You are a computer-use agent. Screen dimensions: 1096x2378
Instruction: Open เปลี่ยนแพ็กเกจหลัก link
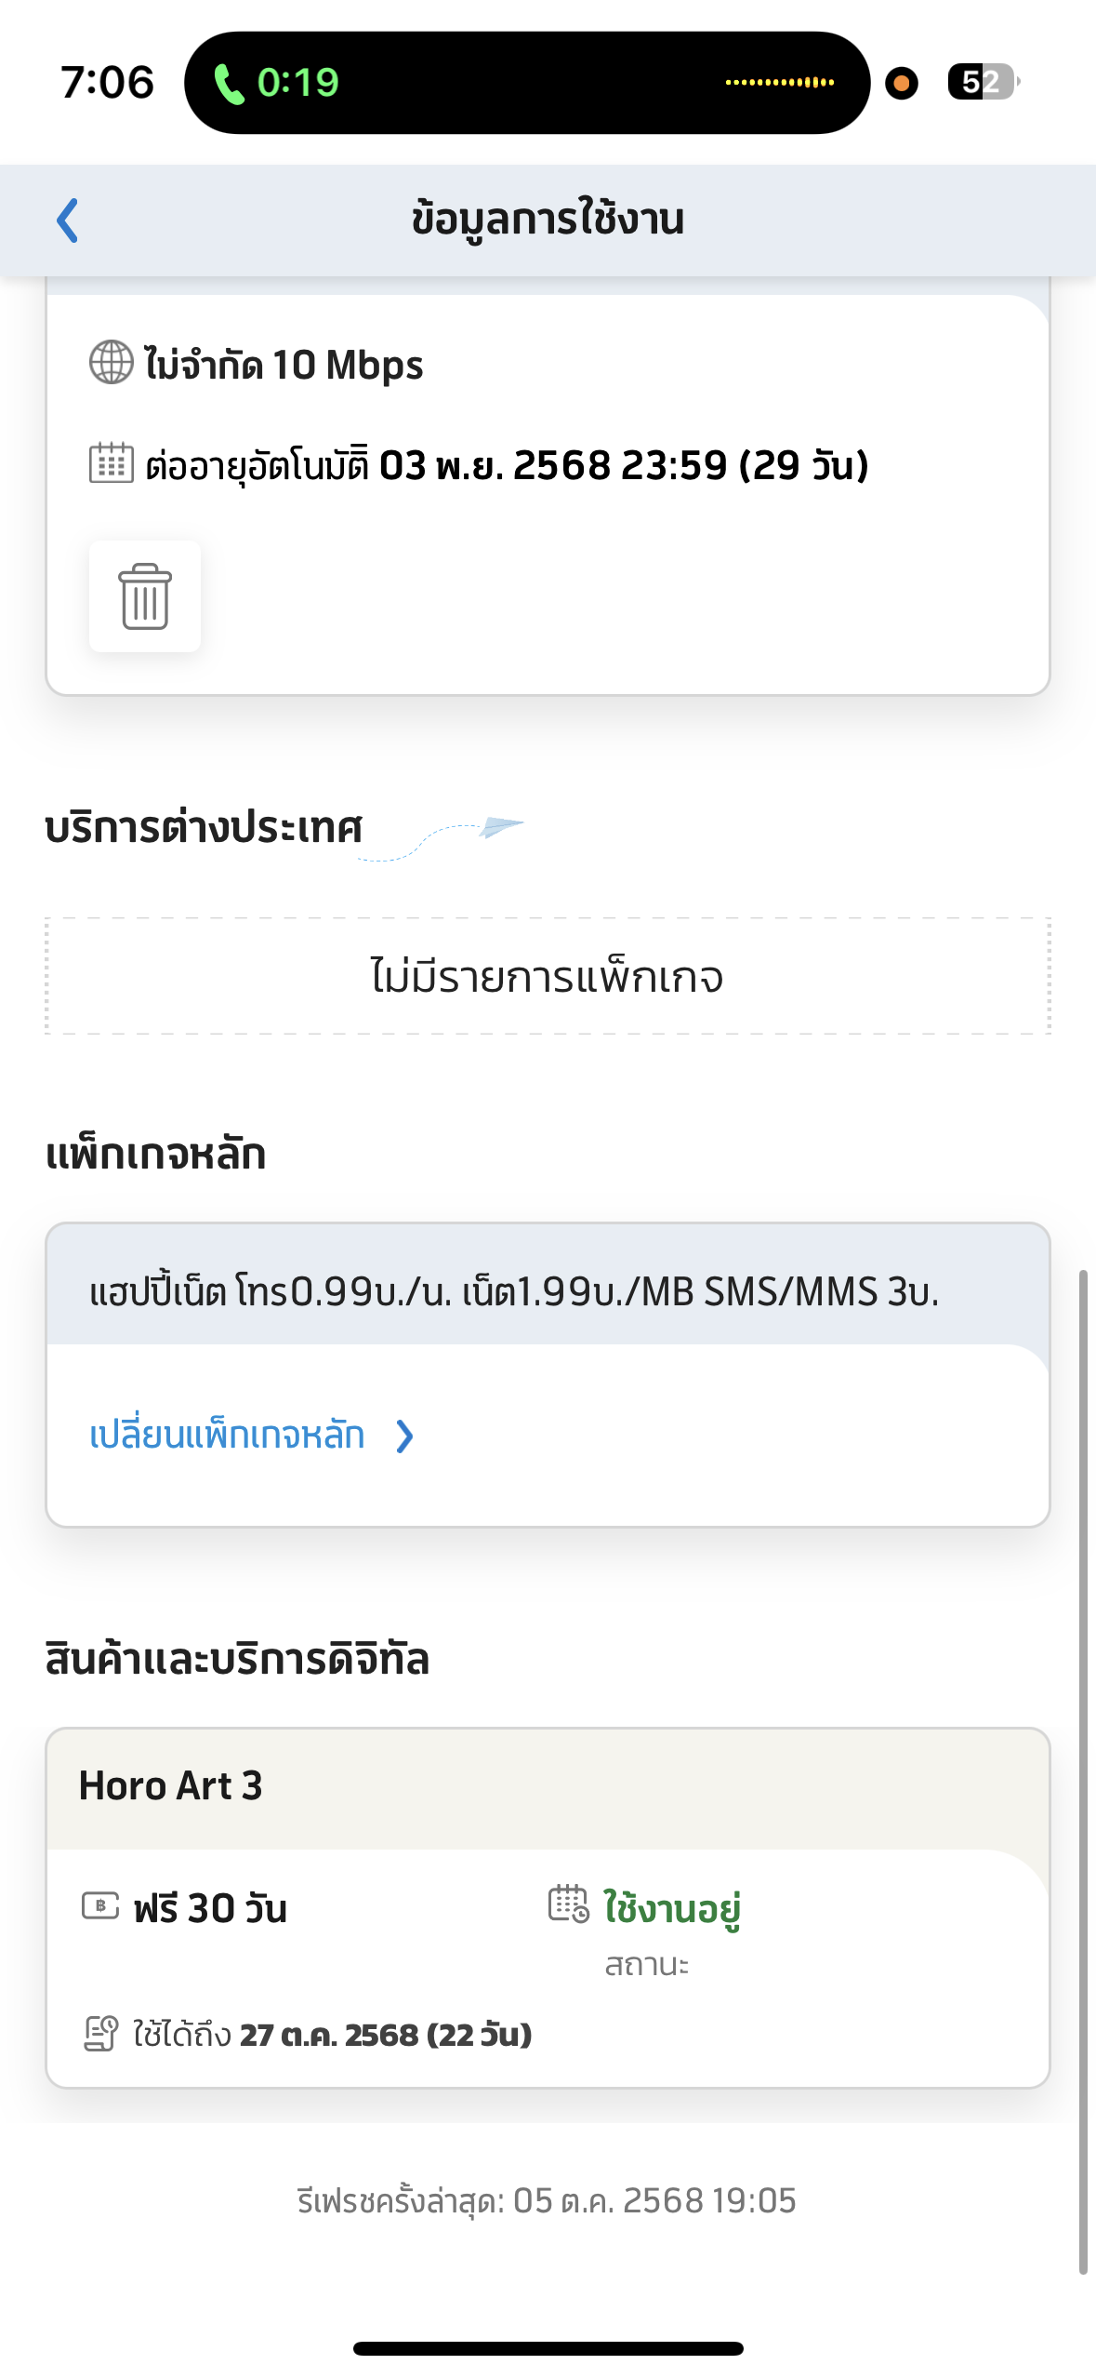[x=227, y=1435]
